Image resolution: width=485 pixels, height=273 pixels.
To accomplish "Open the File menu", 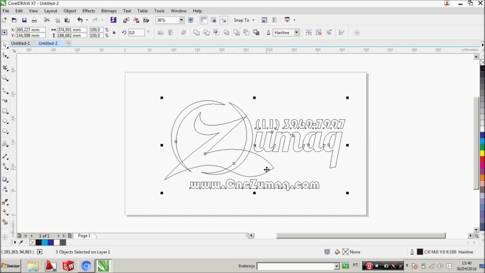I will tap(6, 11).
